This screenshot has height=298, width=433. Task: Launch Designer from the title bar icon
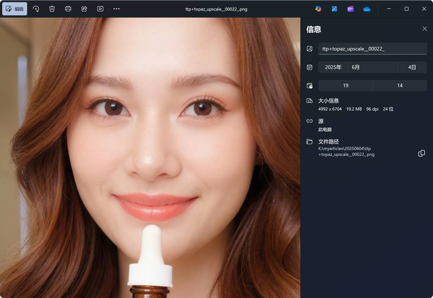click(334, 9)
